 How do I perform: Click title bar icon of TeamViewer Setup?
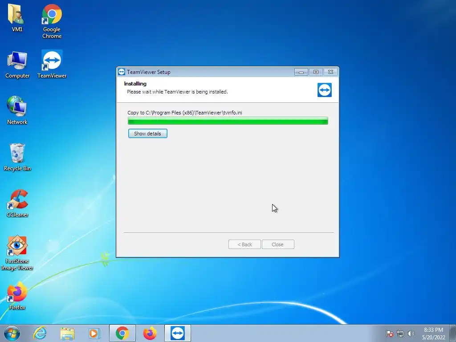click(x=122, y=72)
